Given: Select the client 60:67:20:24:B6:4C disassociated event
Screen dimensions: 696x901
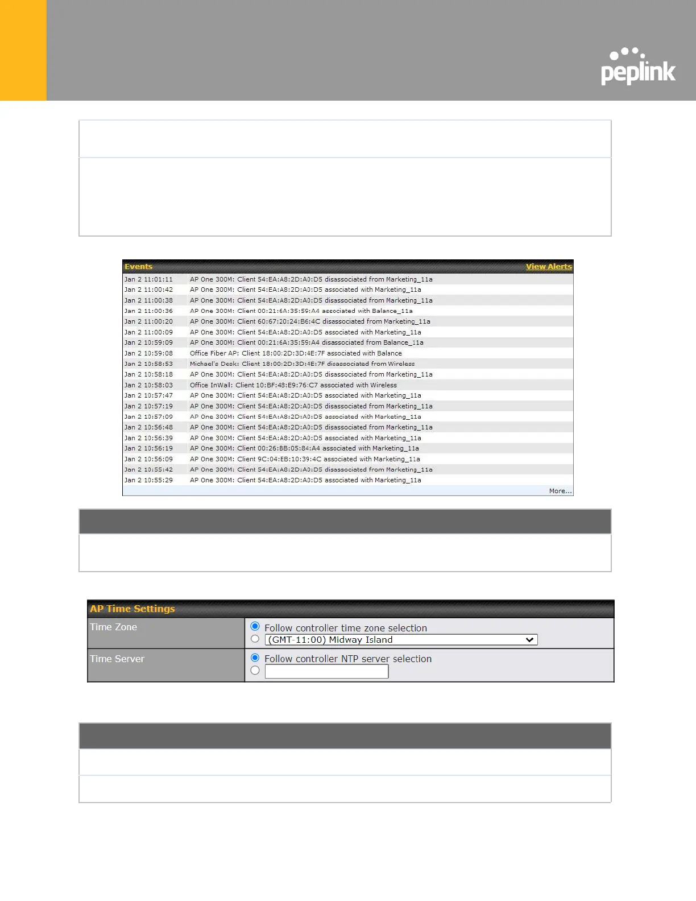Looking at the screenshot, I should point(348,321).
